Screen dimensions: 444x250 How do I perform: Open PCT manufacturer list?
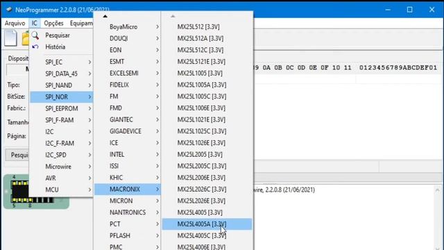pos(128,224)
